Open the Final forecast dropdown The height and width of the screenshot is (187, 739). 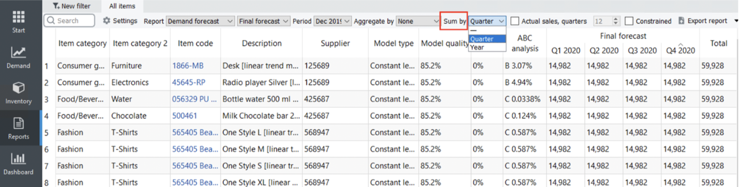click(264, 21)
